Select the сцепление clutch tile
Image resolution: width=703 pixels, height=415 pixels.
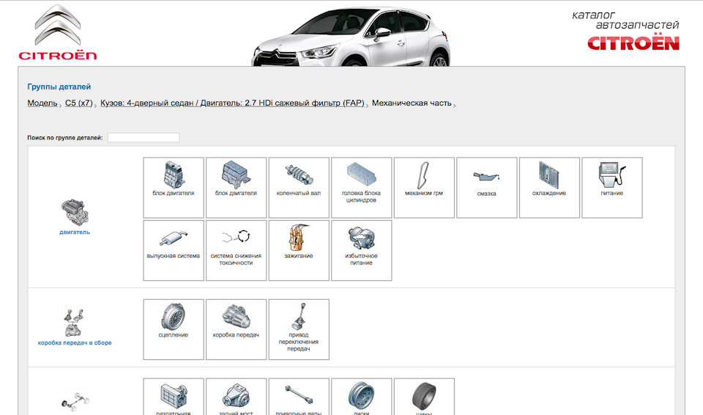[x=174, y=330]
